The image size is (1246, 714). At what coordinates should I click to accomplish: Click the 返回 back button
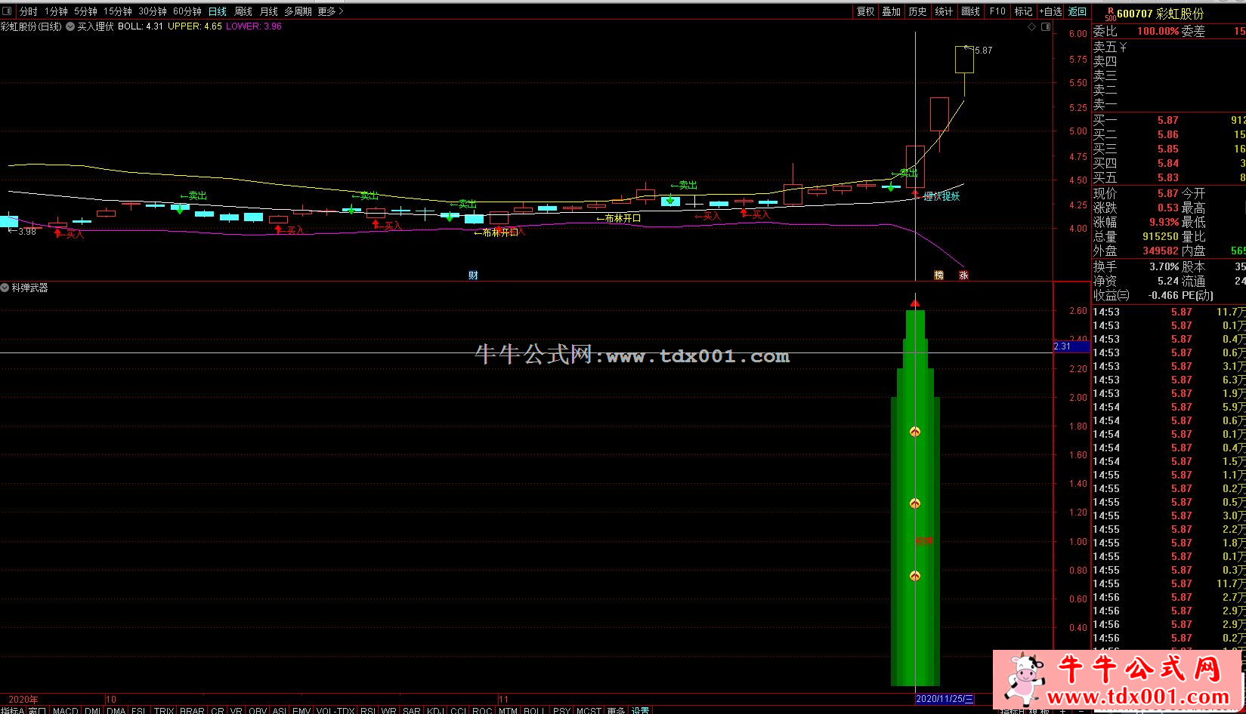(x=1077, y=11)
